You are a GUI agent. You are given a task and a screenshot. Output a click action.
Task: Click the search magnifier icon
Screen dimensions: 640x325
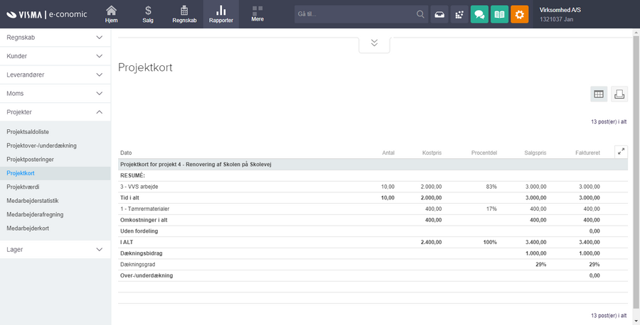tap(421, 14)
